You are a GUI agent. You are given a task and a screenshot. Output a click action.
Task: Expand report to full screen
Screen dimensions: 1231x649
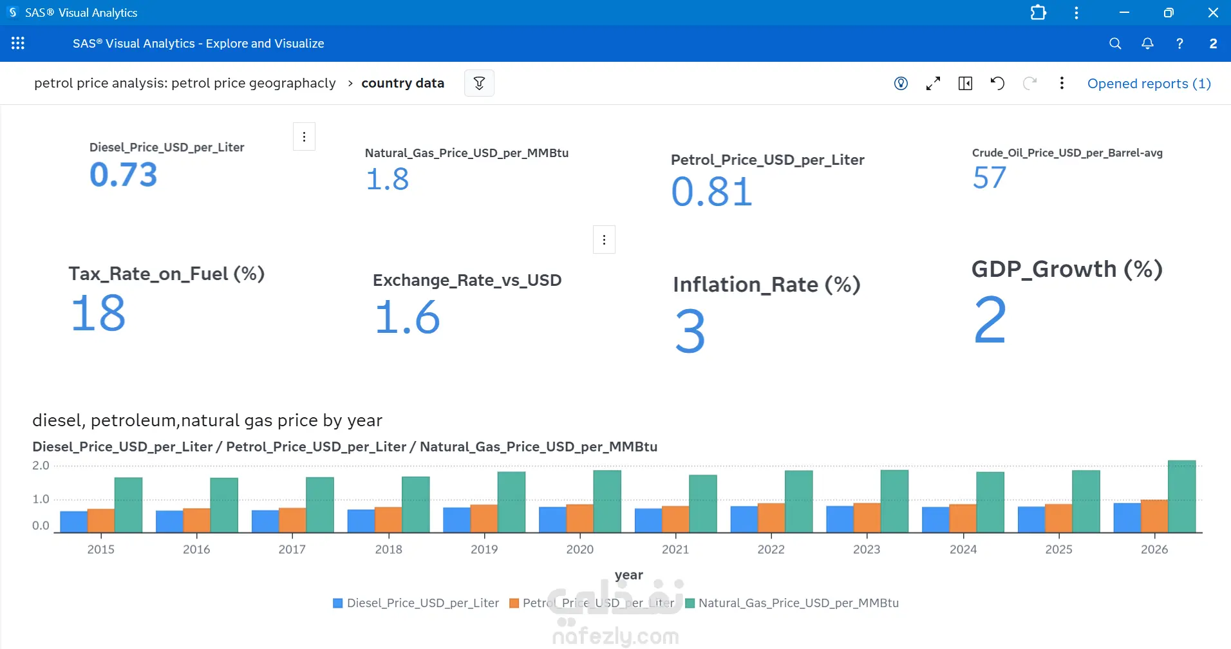[933, 83]
